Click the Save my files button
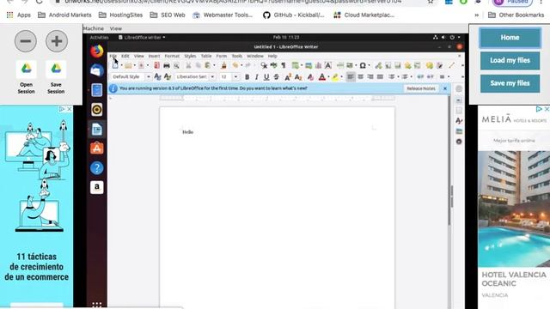 pyautogui.click(x=510, y=83)
